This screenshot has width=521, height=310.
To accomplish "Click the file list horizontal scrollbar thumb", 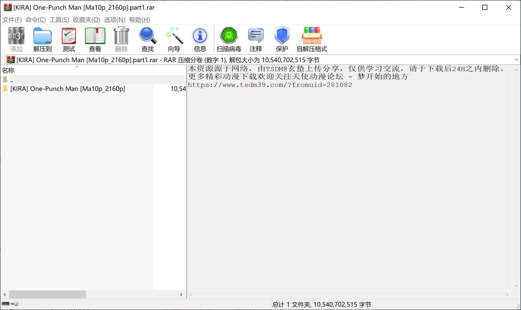I will click(x=47, y=294).
